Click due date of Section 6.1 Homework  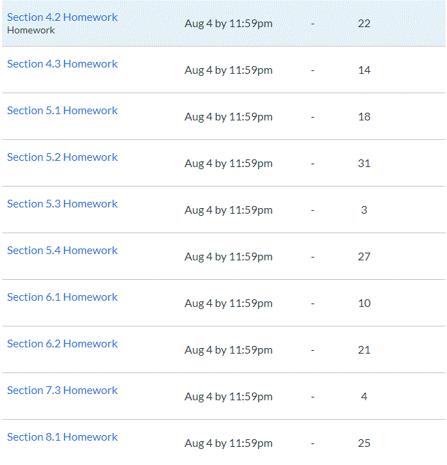click(228, 304)
